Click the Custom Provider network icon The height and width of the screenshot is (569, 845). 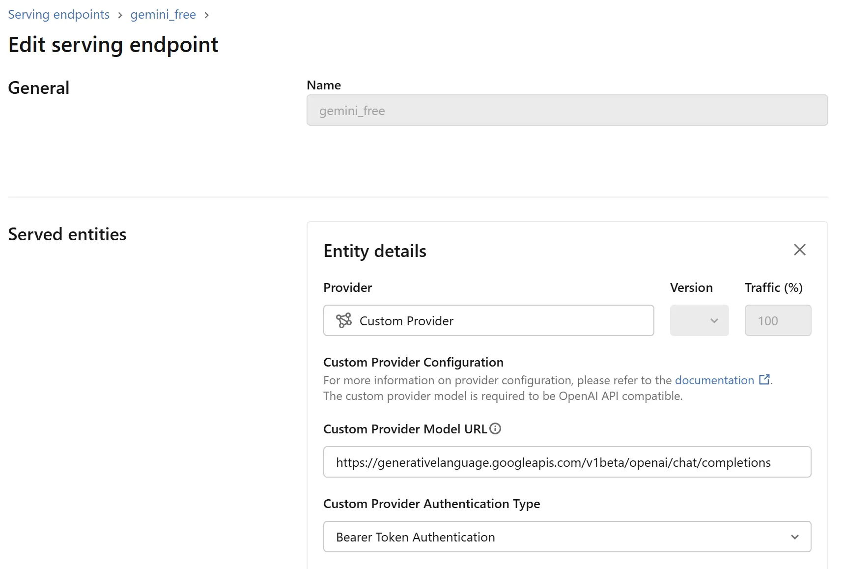coord(344,320)
